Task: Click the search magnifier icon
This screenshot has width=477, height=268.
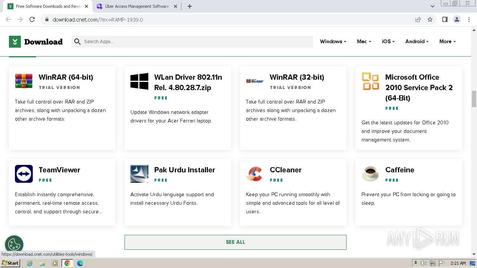Action: (78, 42)
